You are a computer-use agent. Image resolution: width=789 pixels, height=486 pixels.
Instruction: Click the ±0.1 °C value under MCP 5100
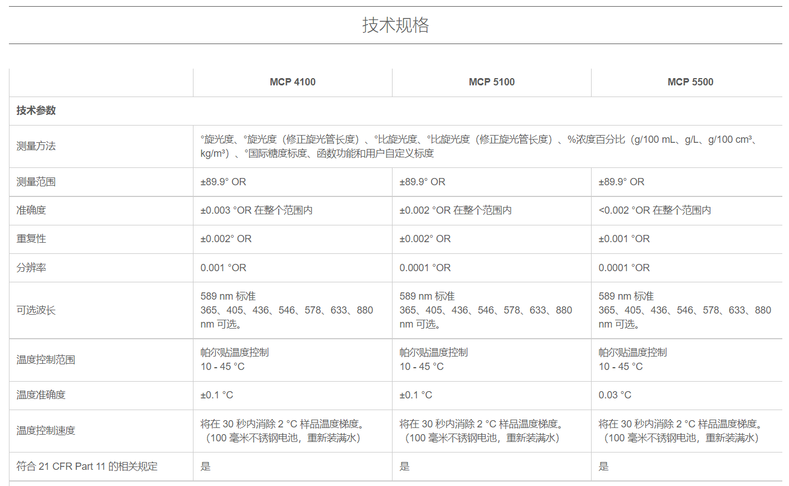(x=415, y=395)
